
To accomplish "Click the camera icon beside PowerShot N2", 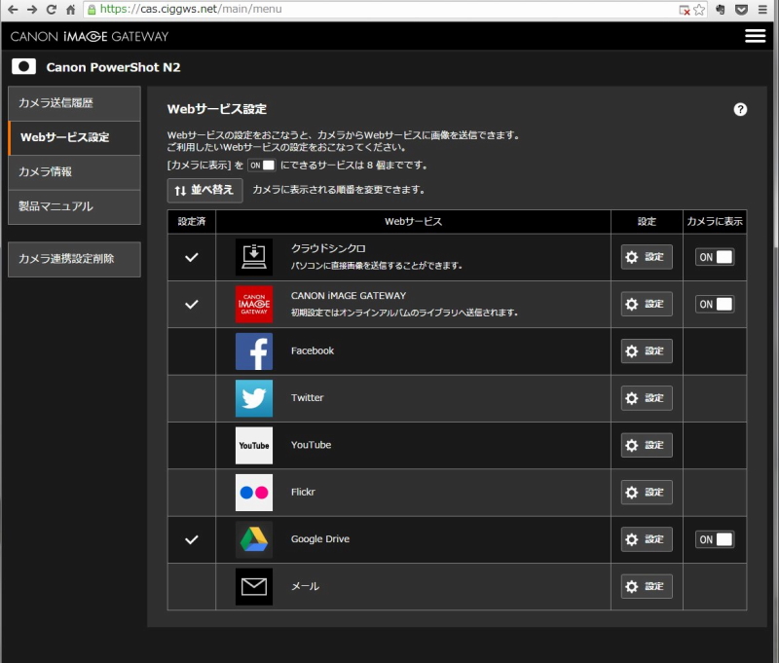I will (x=23, y=66).
